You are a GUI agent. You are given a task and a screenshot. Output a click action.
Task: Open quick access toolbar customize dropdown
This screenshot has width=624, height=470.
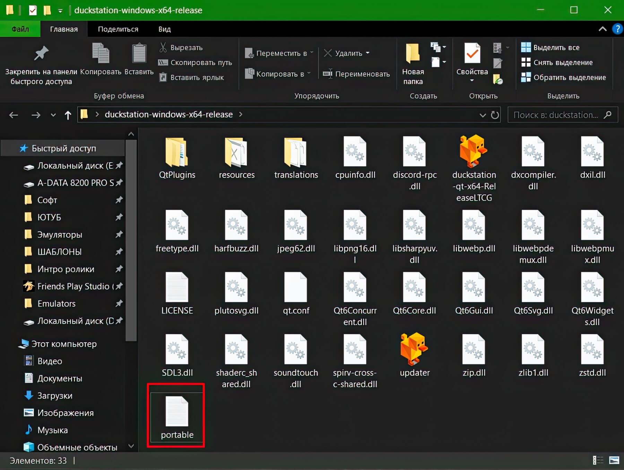click(x=60, y=10)
